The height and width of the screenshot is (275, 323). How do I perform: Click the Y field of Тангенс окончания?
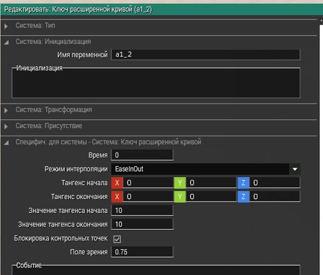(x=211, y=197)
